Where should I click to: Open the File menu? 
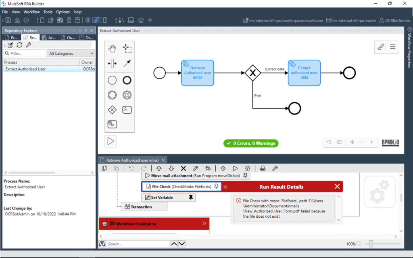point(5,12)
